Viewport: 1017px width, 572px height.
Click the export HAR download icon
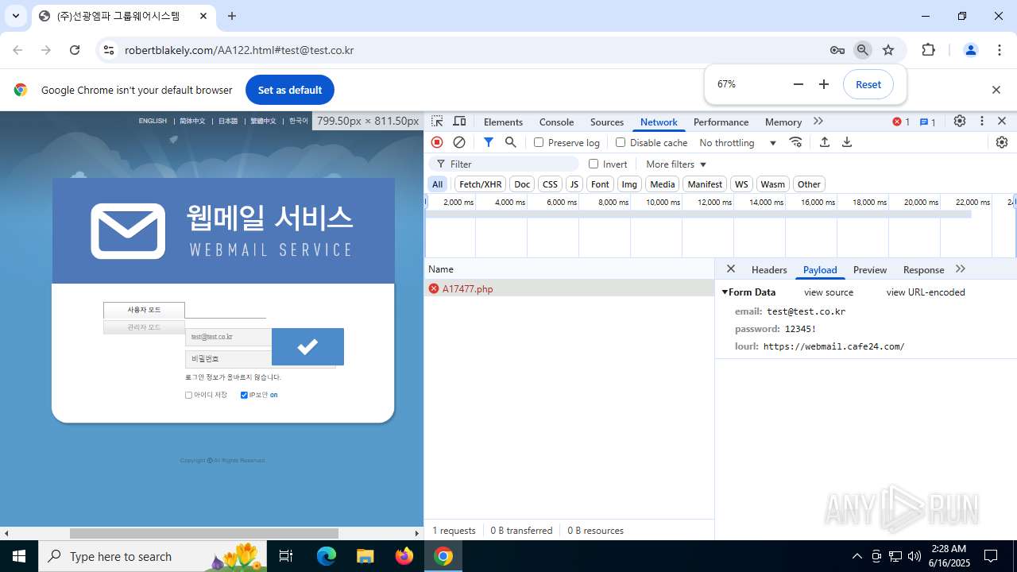(847, 142)
